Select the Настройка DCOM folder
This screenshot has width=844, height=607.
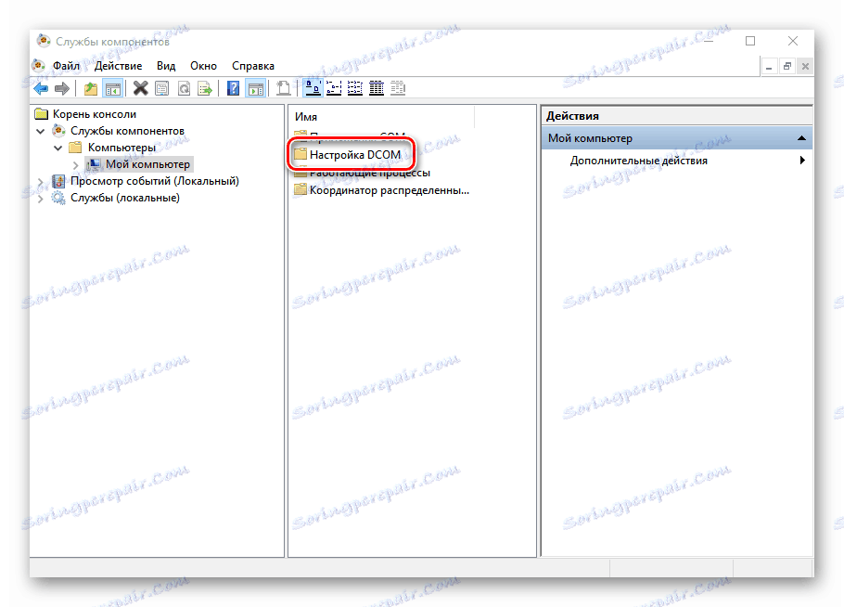point(354,155)
